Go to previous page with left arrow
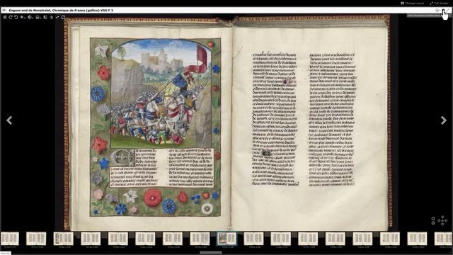This screenshot has width=453, height=255. point(9,120)
